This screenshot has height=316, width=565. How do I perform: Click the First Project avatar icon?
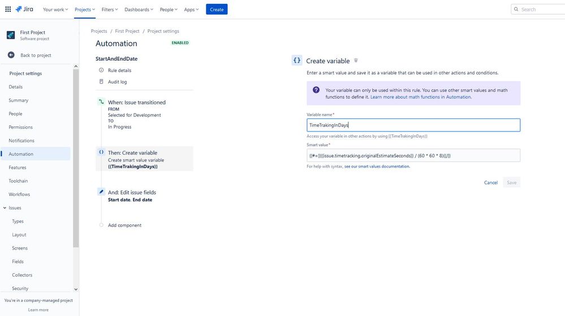point(11,35)
